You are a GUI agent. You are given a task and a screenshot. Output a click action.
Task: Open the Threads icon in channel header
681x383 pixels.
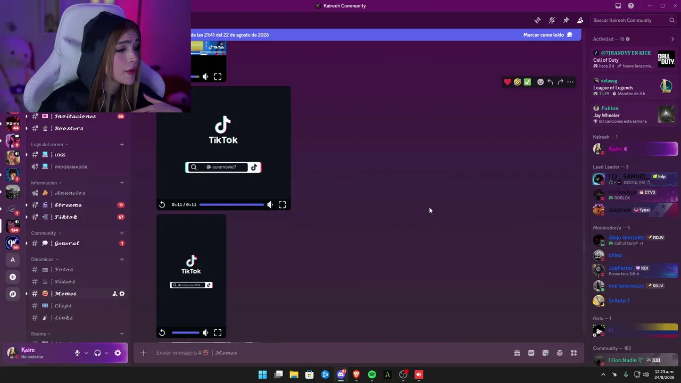point(537,20)
